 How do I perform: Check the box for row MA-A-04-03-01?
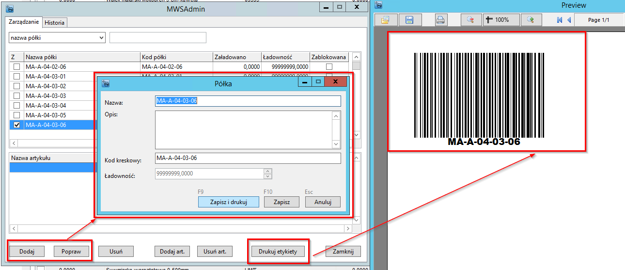(17, 77)
